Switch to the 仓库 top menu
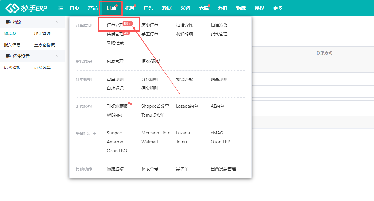 tap(204, 8)
